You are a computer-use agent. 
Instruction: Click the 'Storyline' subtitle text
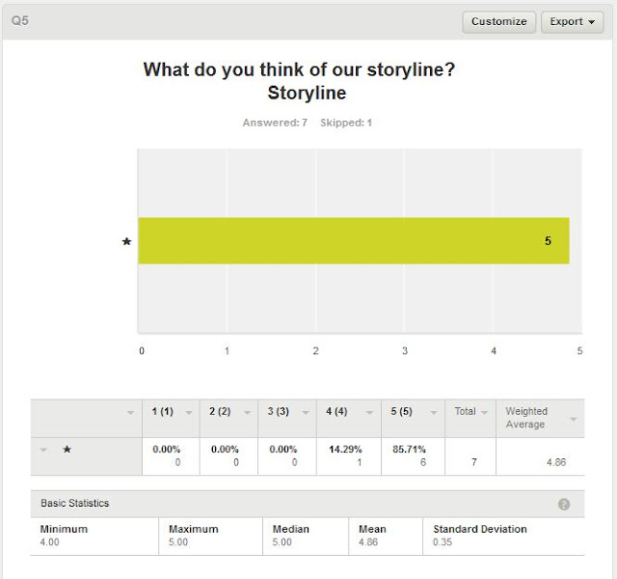pyautogui.click(x=307, y=93)
